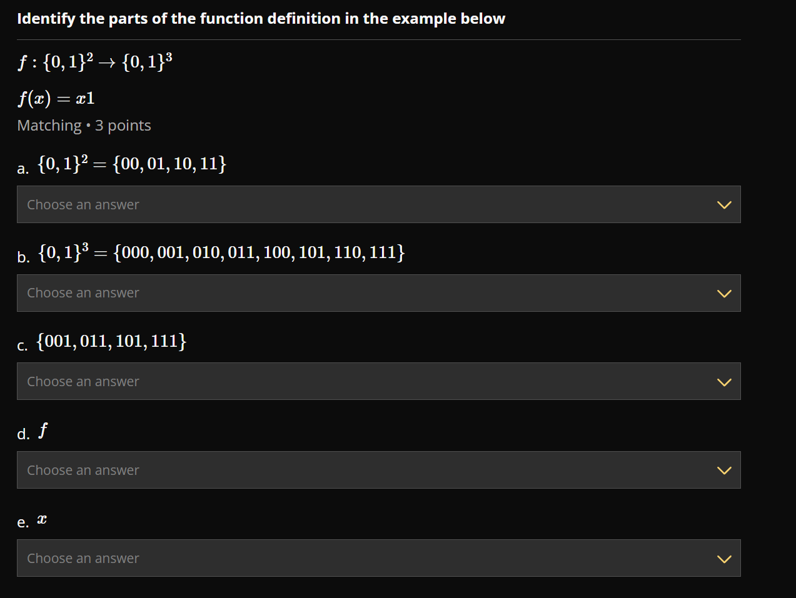Click the set {001, 011, 101, 111} in item c
The height and width of the screenshot is (598, 796).
coord(110,341)
